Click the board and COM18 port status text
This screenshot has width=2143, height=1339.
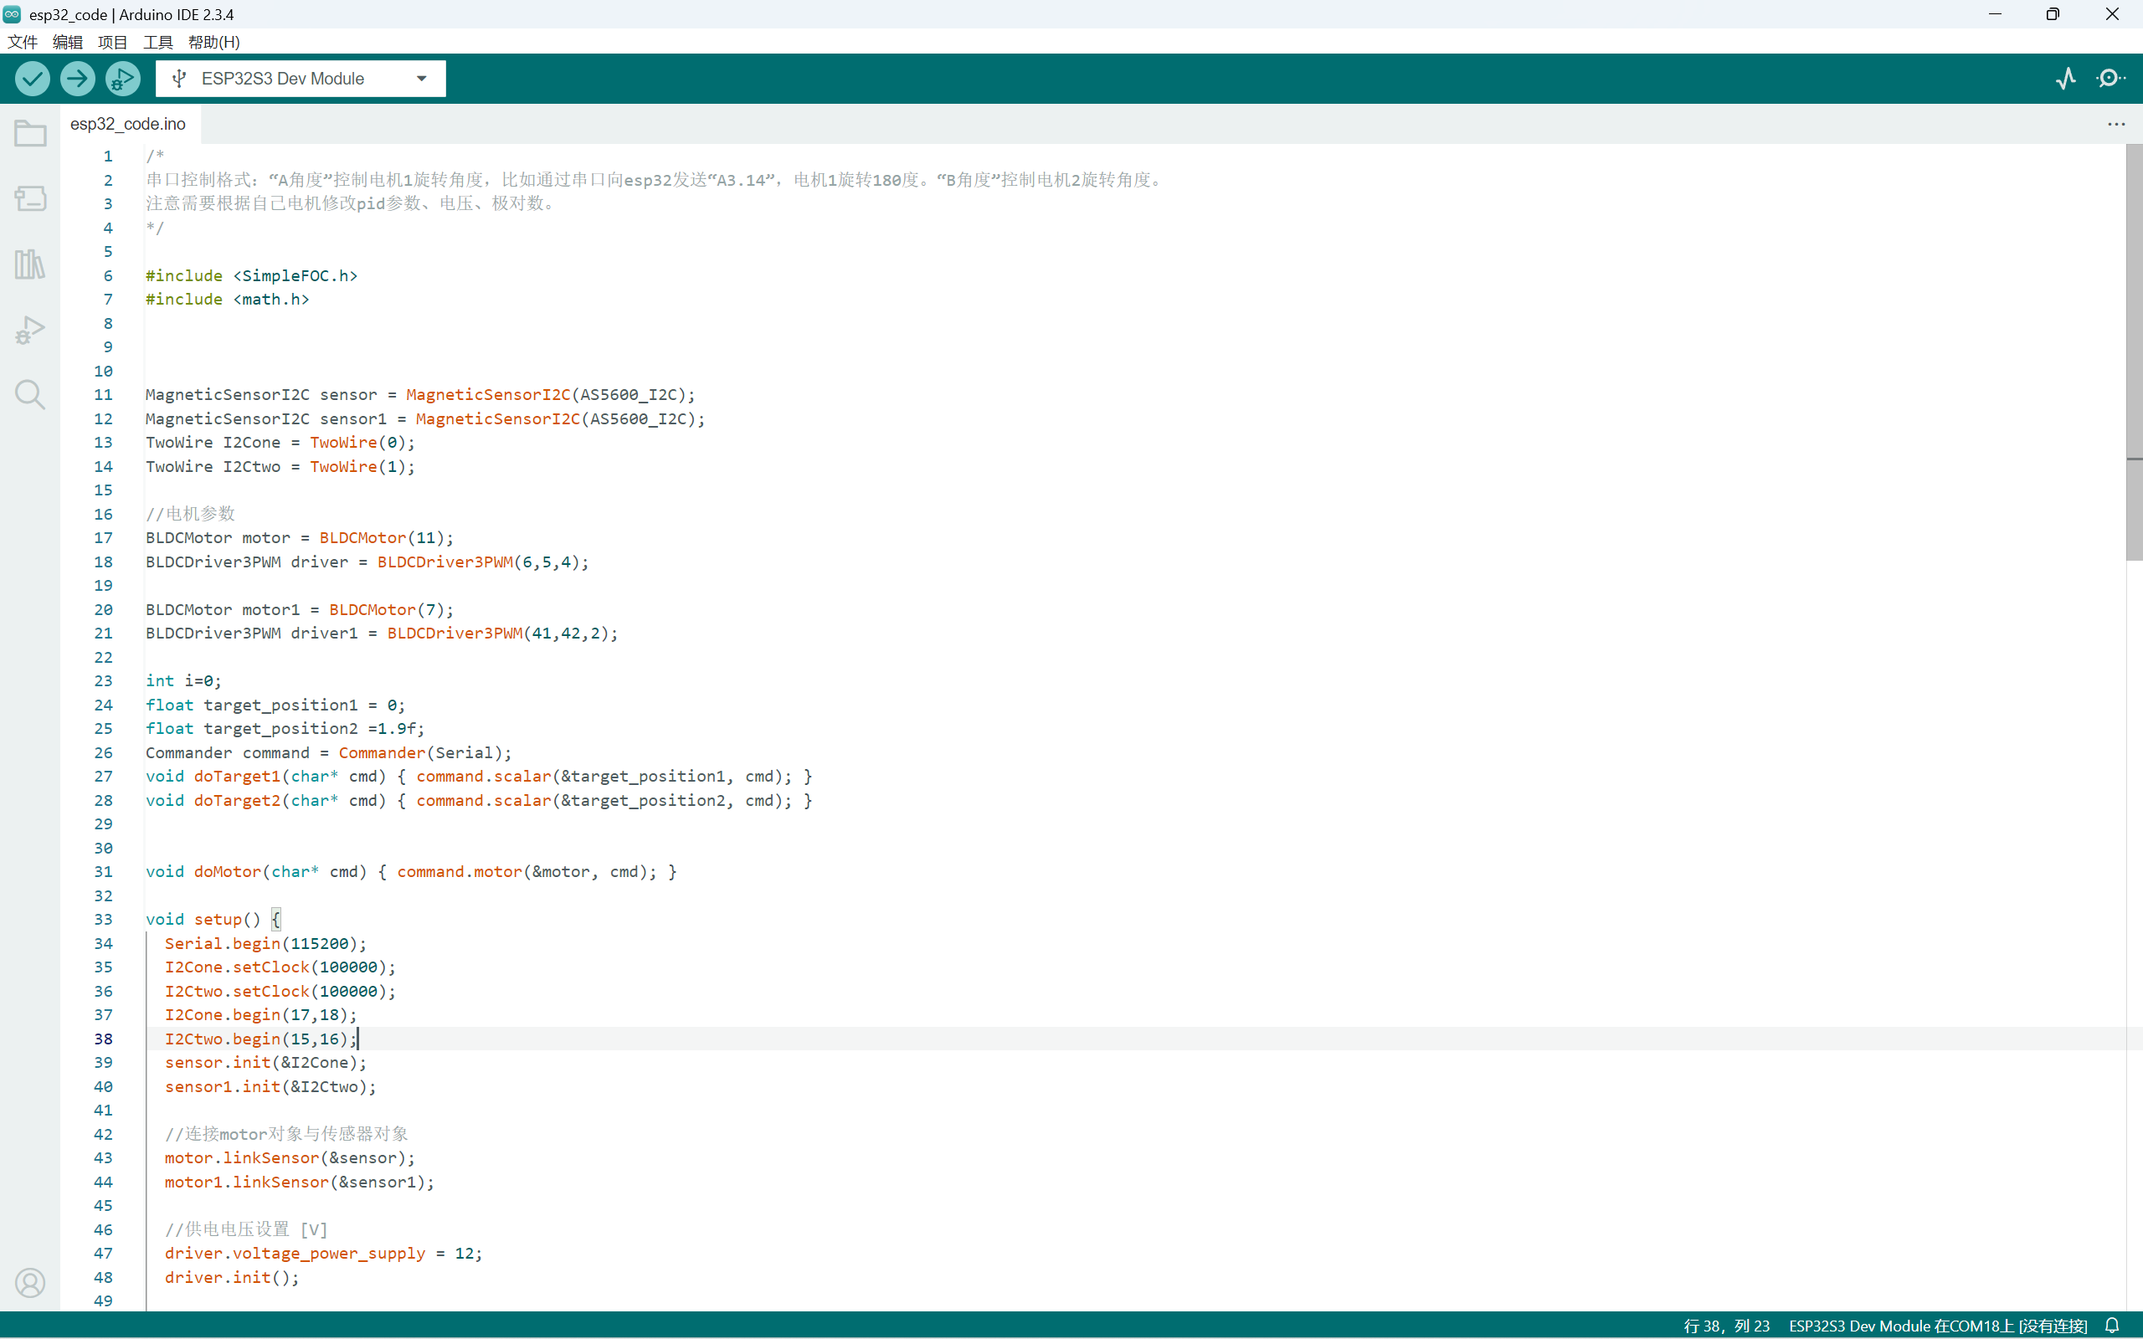[x=1938, y=1326]
